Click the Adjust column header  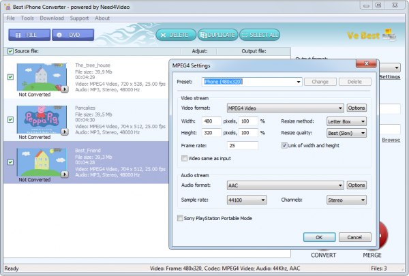(200, 51)
